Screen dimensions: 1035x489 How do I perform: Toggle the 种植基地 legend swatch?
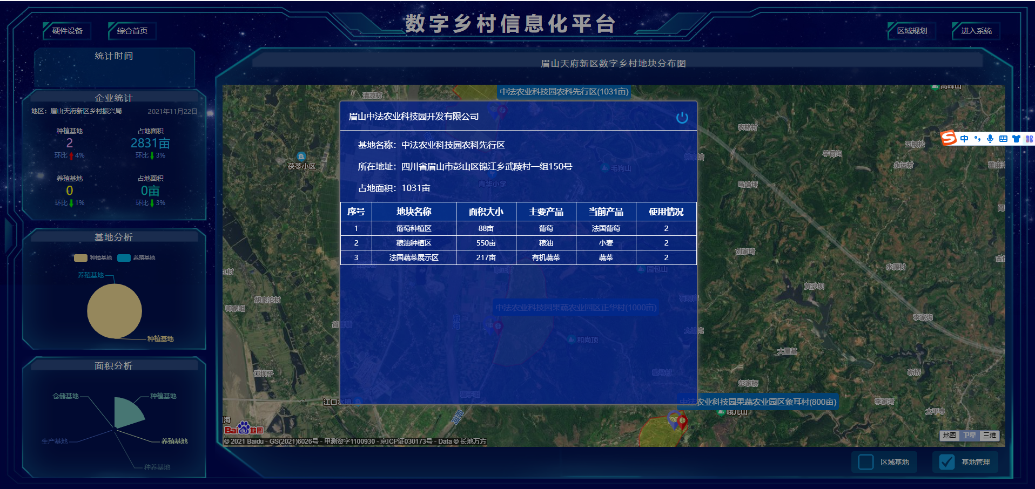click(x=80, y=258)
